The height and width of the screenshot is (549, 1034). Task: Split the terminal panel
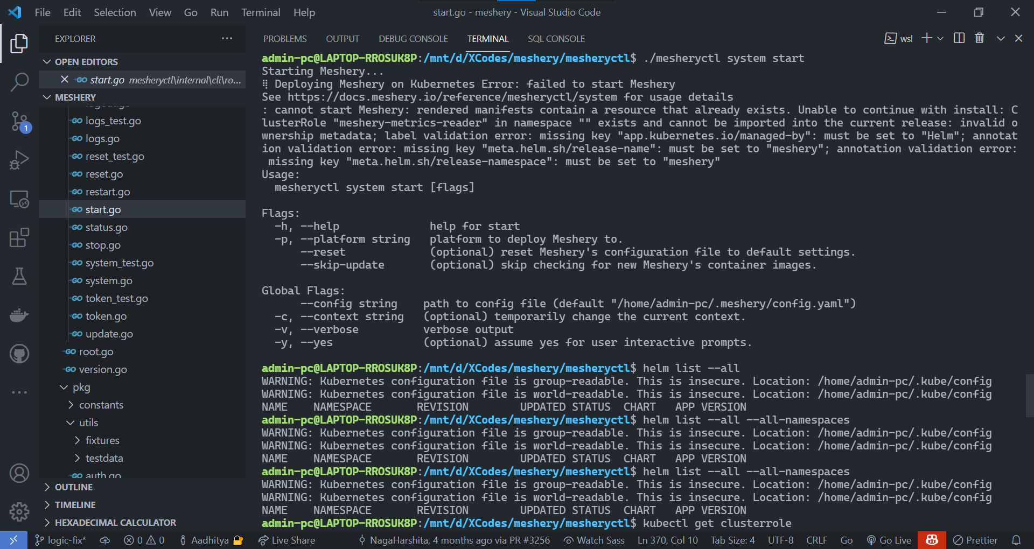pyautogui.click(x=959, y=38)
